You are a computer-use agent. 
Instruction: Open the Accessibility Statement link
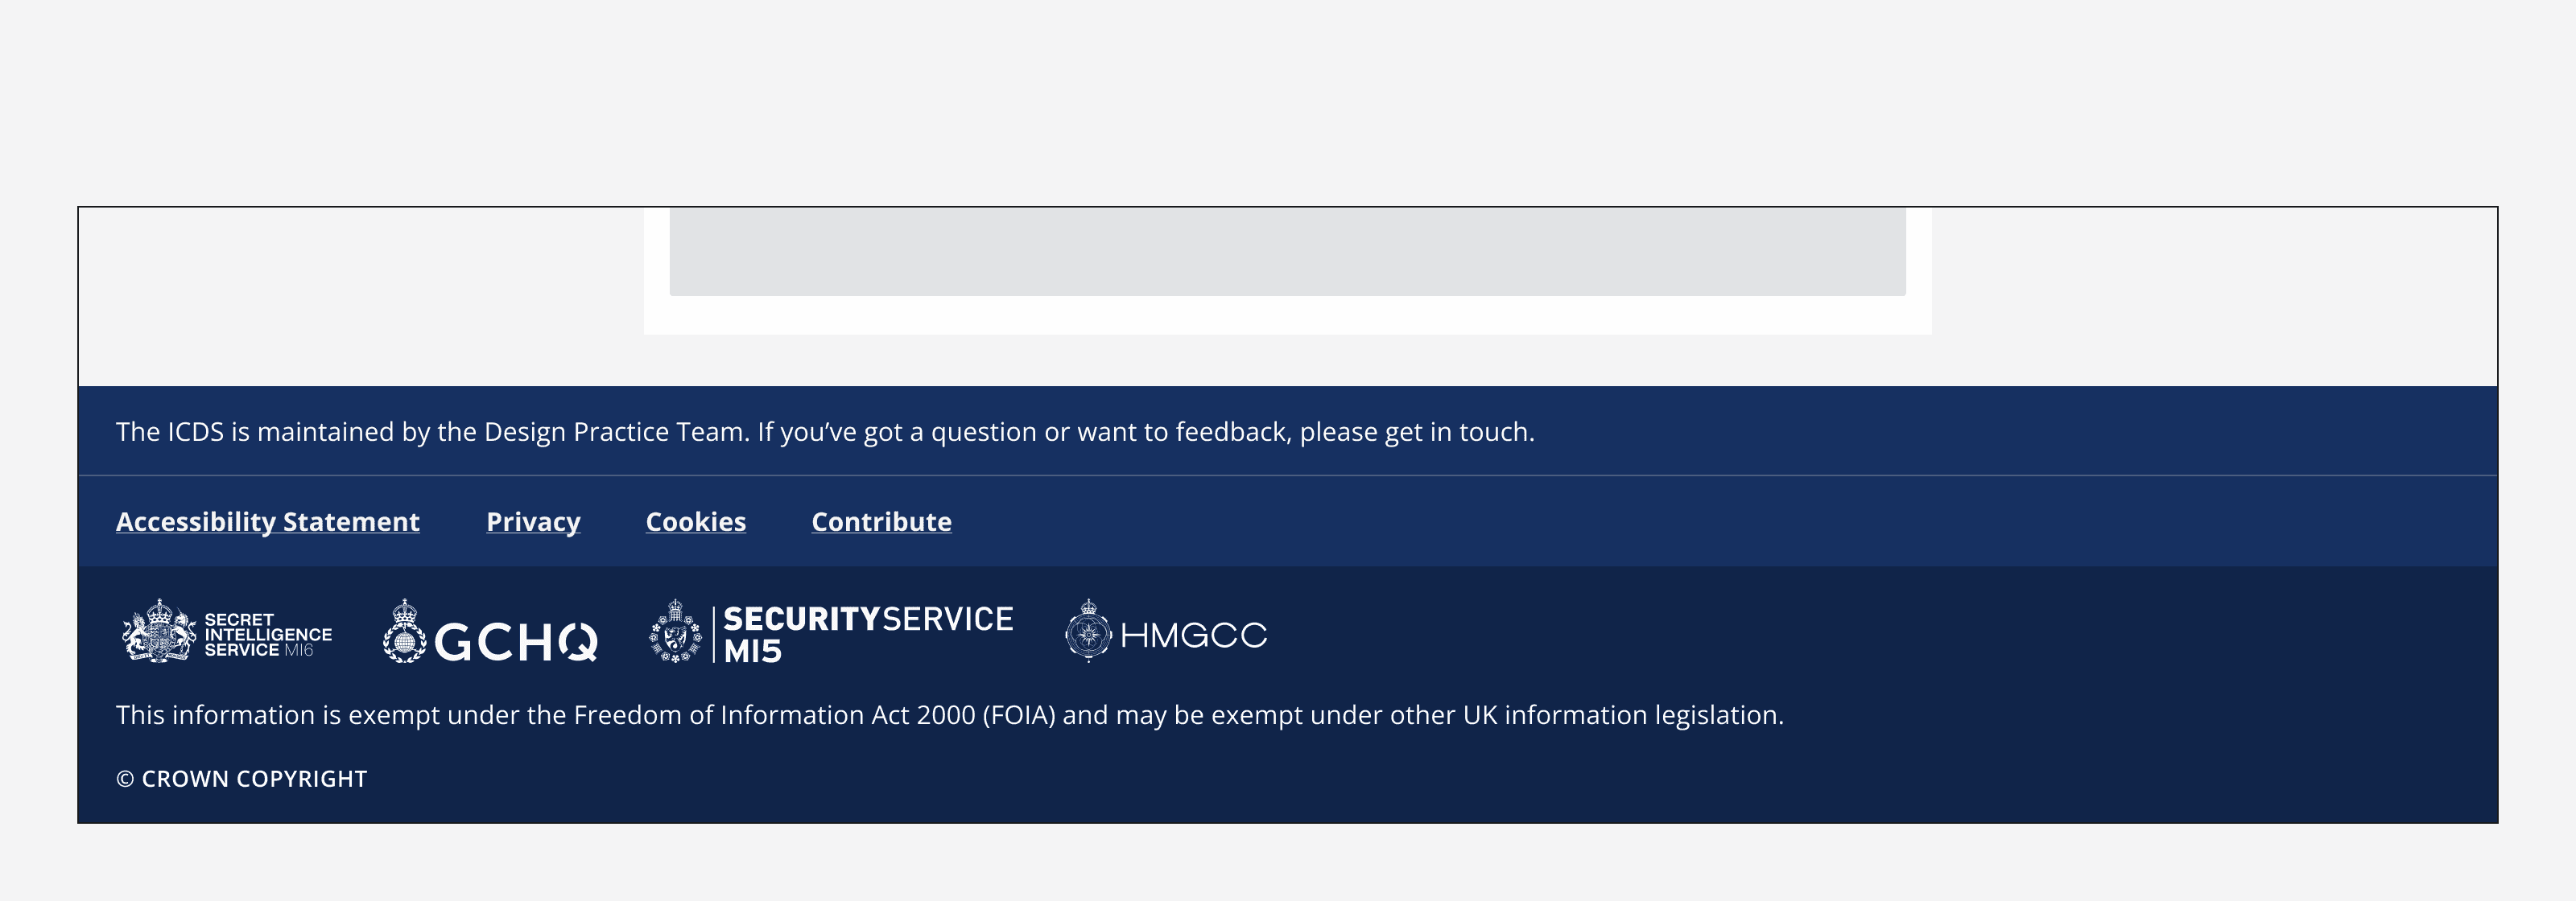pyautogui.click(x=267, y=521)
